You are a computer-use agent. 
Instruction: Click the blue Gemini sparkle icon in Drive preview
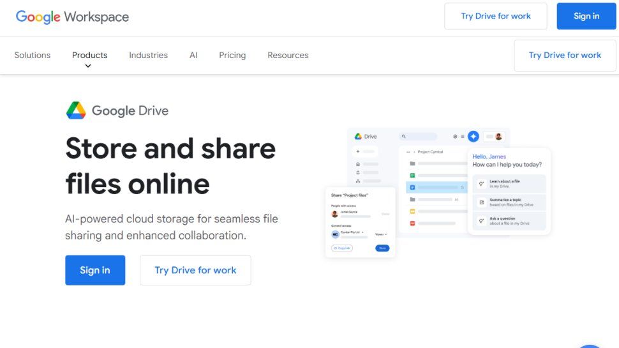[x=473, y=136]
